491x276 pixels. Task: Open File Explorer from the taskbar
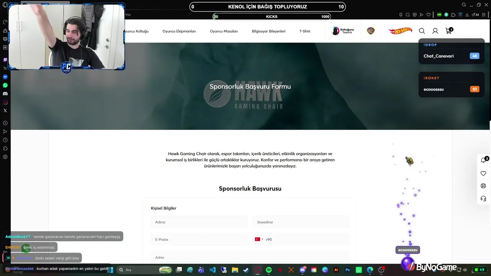[235, 270]
